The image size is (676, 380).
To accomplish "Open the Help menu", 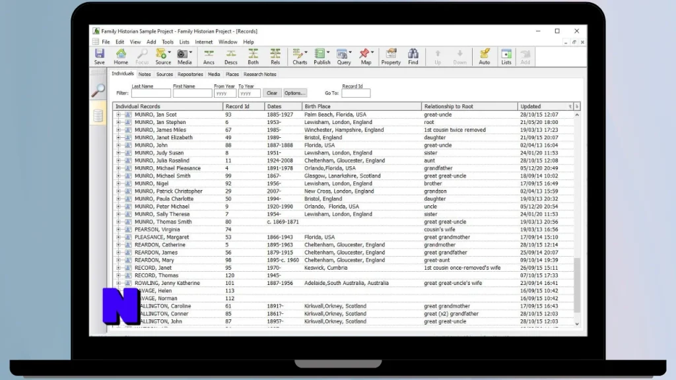I will tap(248, 42).
